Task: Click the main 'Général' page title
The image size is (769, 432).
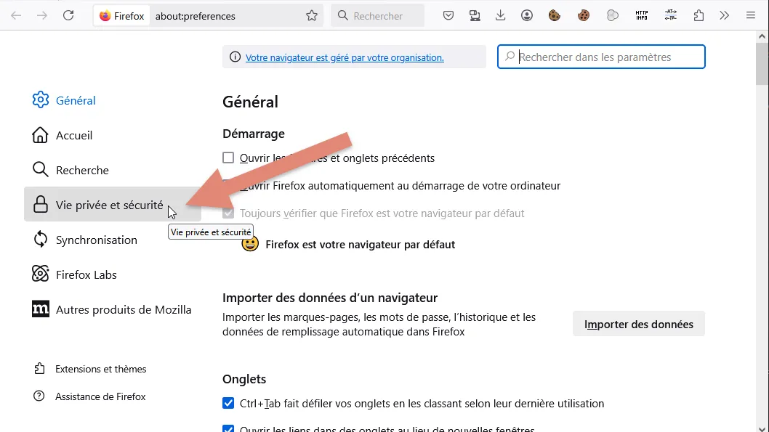Action: coord(250,102)
